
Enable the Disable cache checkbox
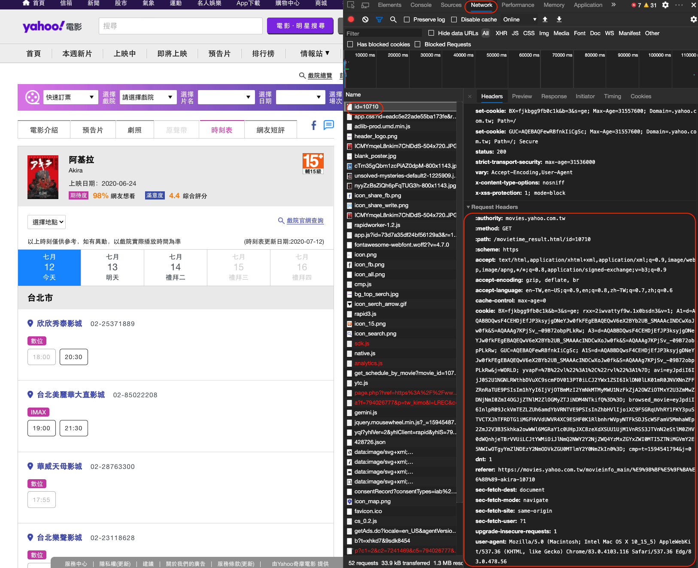(454, 19)
